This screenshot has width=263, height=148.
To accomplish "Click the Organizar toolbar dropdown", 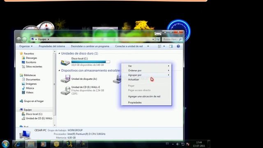I will point(25,46).
